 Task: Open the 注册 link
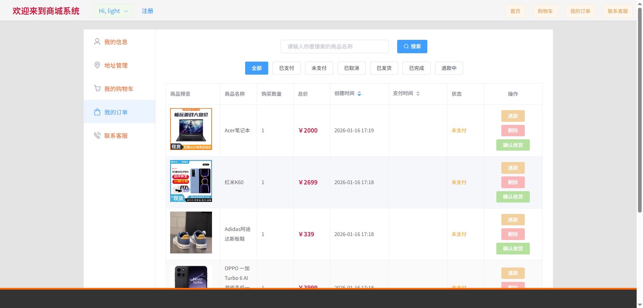click(x=147, y=11)
